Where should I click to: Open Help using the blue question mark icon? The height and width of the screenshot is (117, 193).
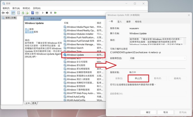click(x=33, y=13)
